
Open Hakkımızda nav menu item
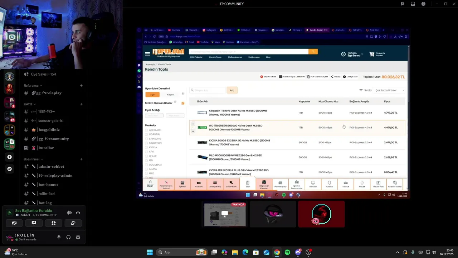pyautogui.click(x=254, y=57)
